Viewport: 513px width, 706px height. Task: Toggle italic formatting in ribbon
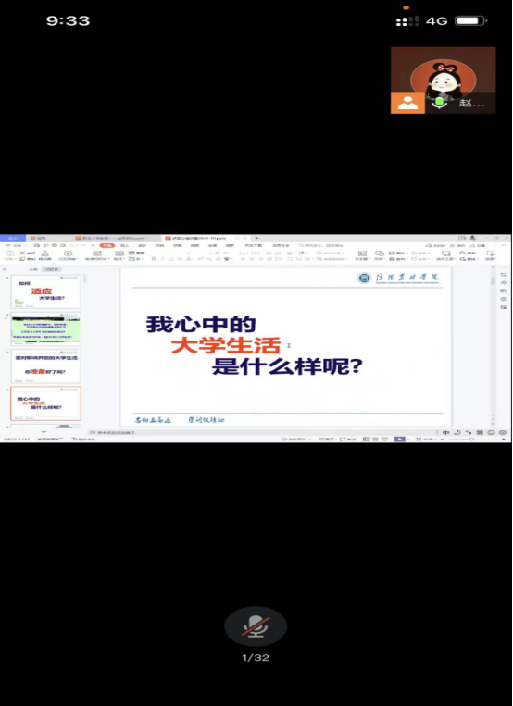(x=162, y=259)
